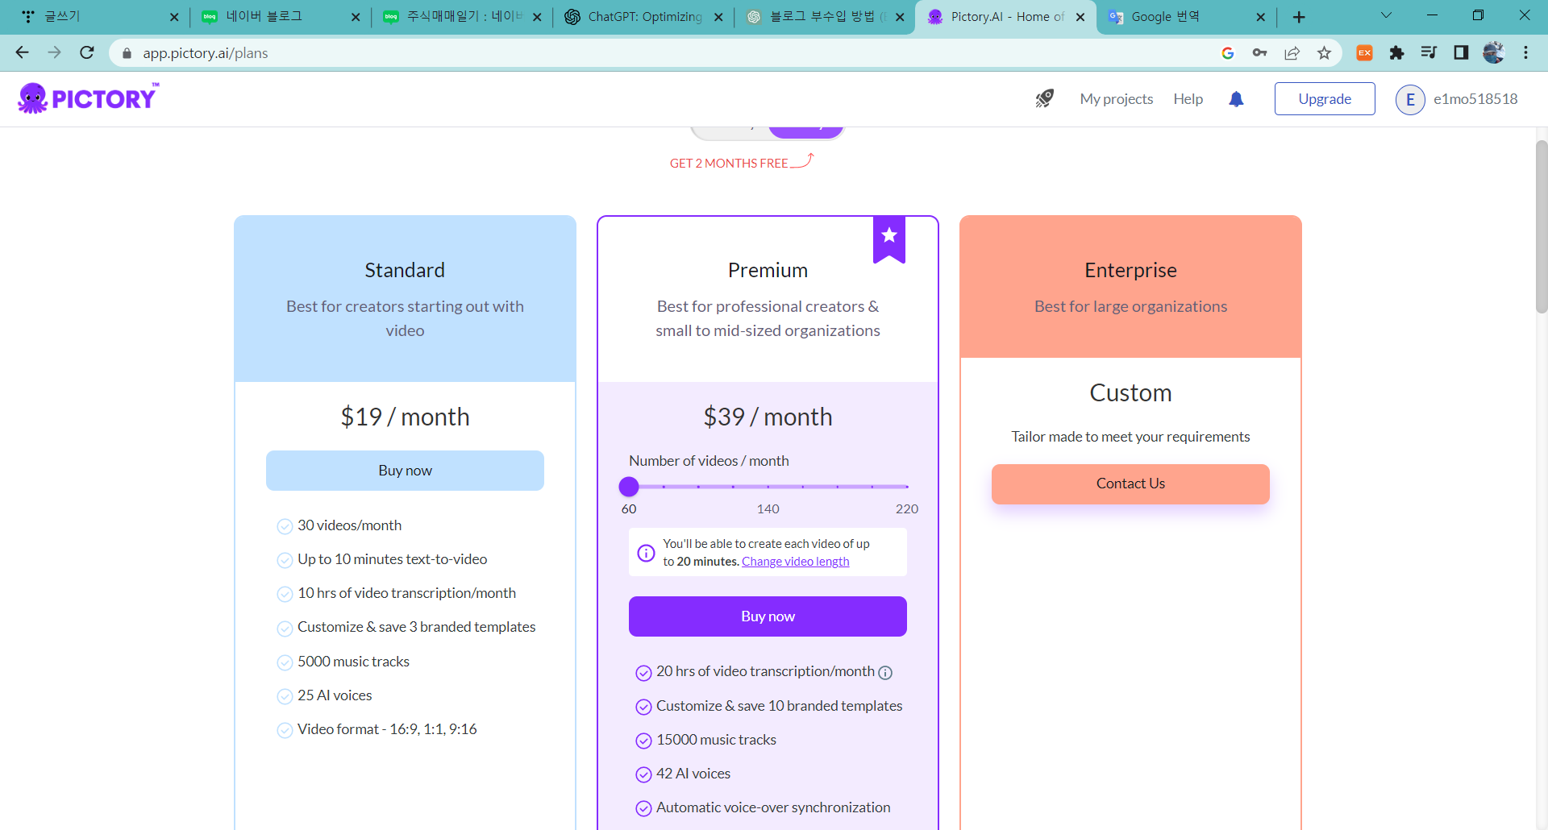Click the page vertical scrollbar thumb
Viewport: 1548px width, 830px height.
(x=1542, y=226)
